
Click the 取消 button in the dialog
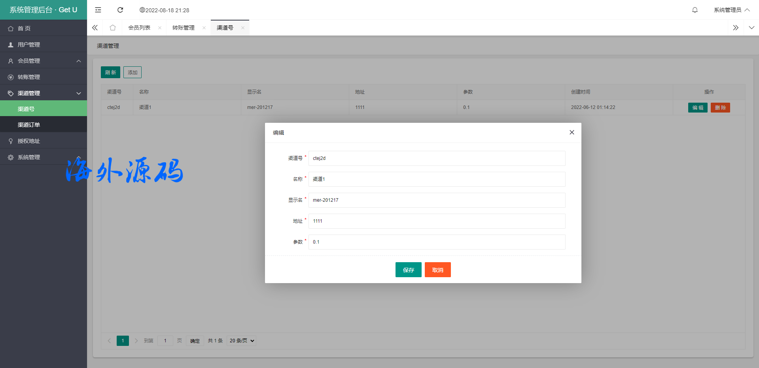click(x=437, y=270)
